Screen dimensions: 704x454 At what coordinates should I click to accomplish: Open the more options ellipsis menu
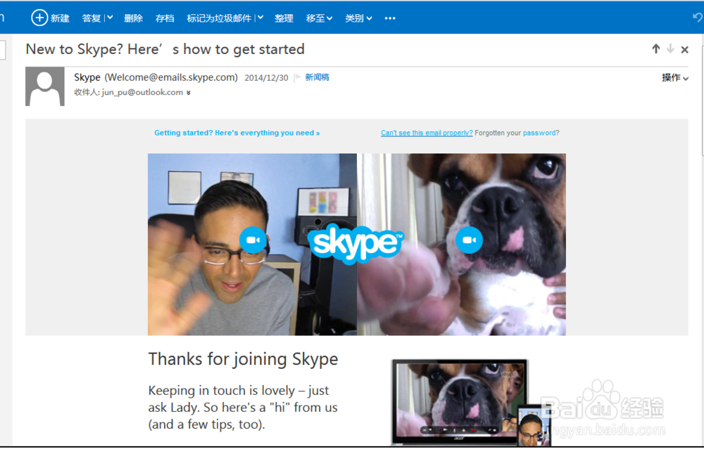pos(390,18)
